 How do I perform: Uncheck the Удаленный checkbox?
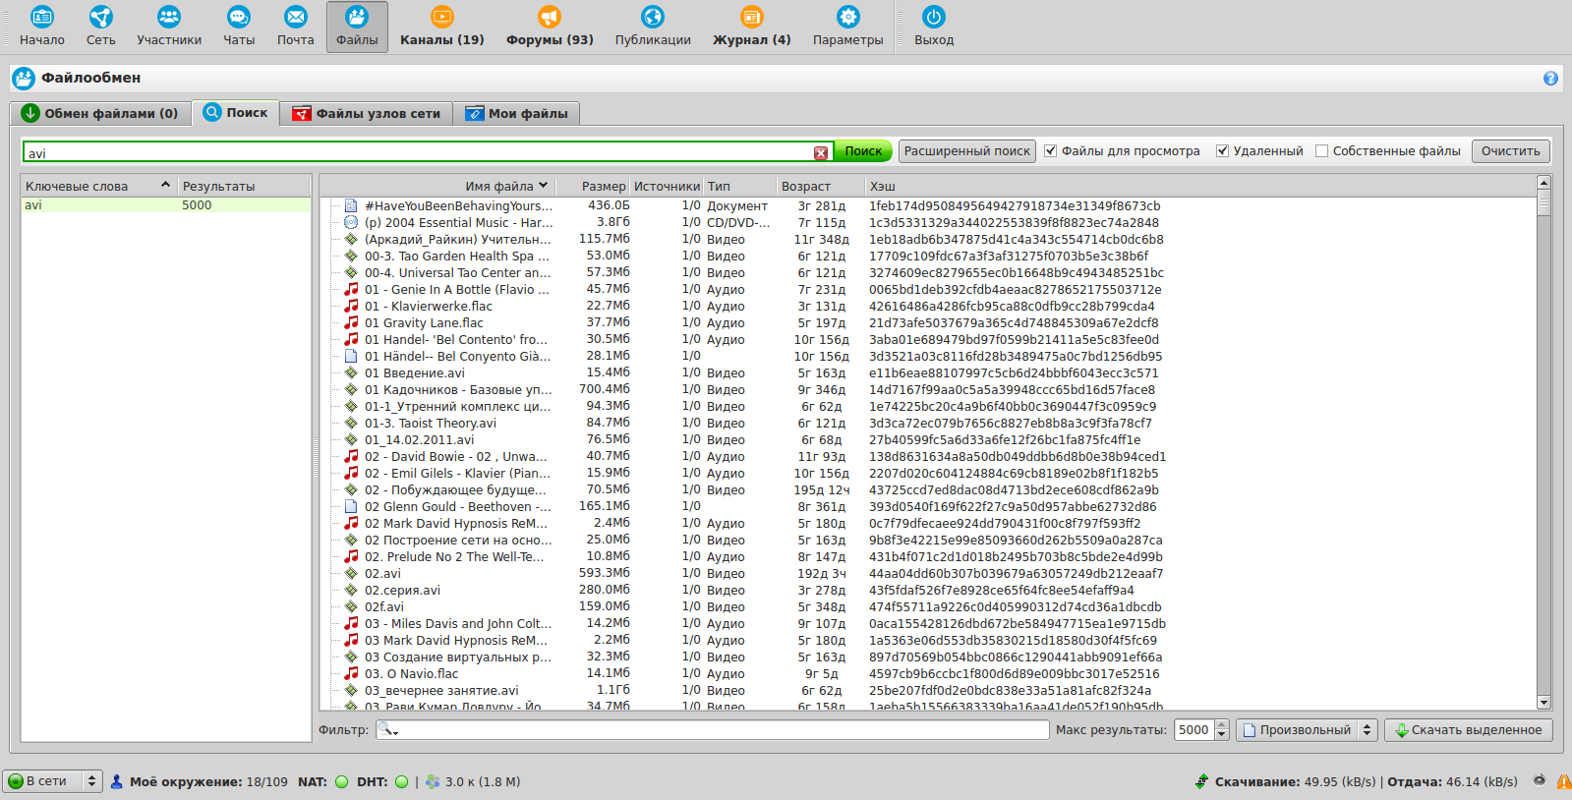(x=1223, y=151)
